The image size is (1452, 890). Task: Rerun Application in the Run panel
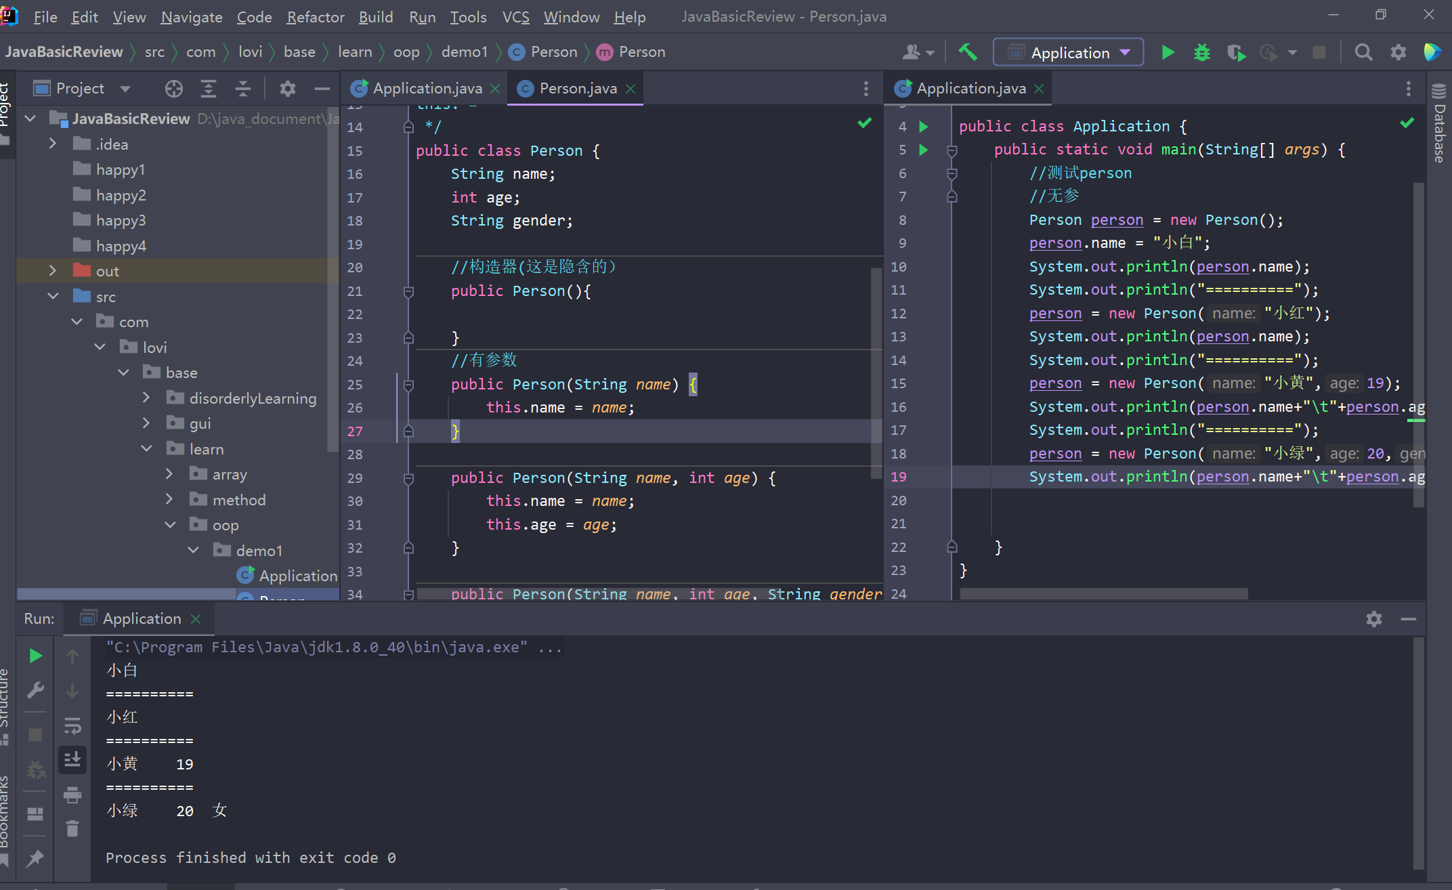(x=36, y=656)
